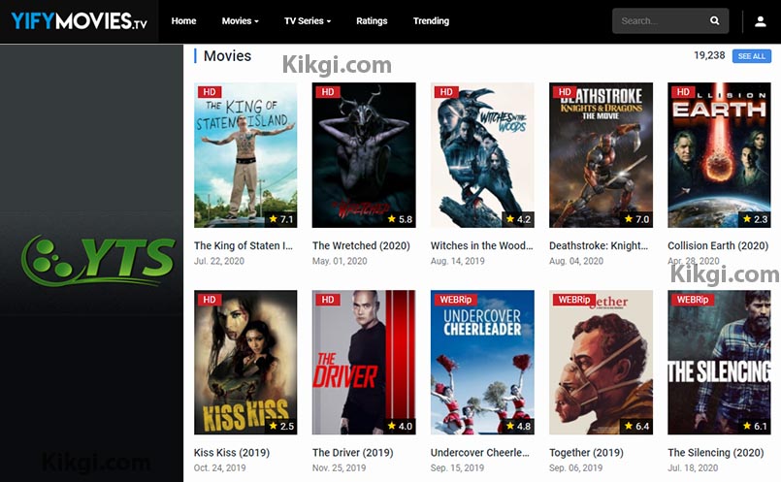Click date 'Oct. 24, 2019'
The width and height of the screenshot is (781, 482).
click(219, 468)
